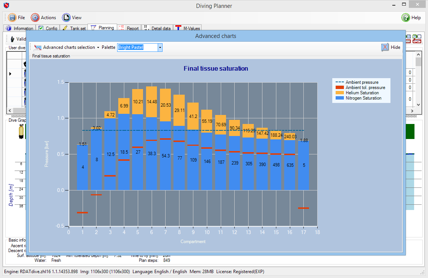This screenshot has height=278, width=428.
Task: Open the Palette combo box arrow
Action: [160, 47]
